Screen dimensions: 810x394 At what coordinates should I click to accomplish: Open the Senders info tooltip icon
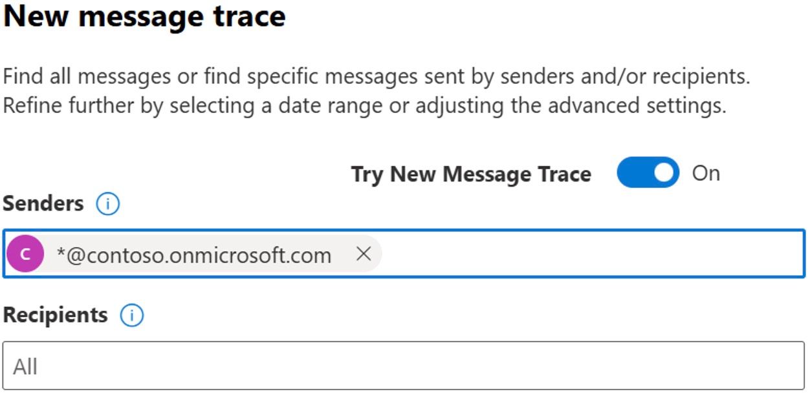click(x=107, y=204)
